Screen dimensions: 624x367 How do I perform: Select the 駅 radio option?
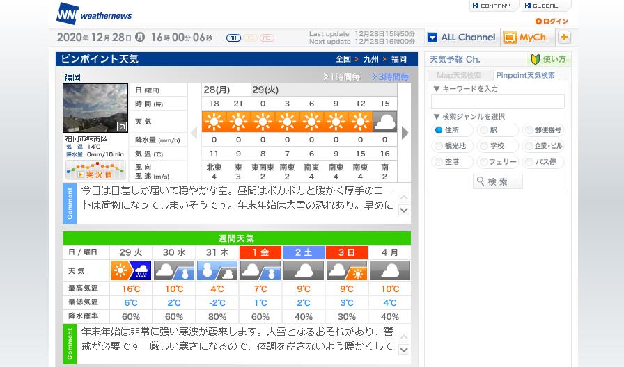pos(498,130)
